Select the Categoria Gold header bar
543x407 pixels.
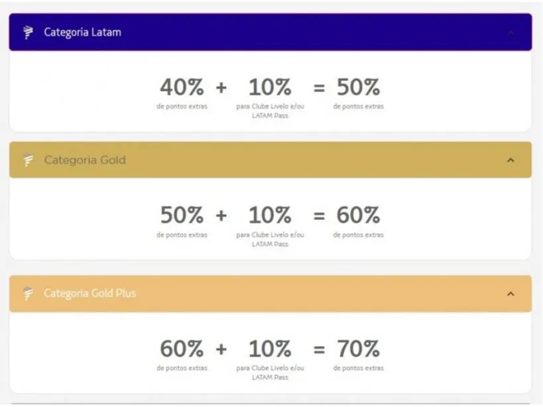pos(265,159)
